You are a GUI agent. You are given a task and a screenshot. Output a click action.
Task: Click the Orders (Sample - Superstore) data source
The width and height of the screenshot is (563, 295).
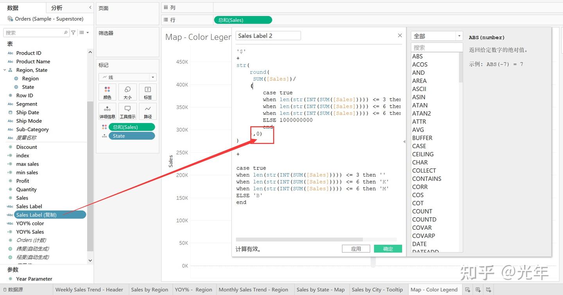49,19
